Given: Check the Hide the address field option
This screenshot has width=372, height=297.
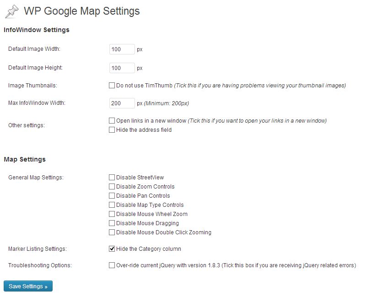Looking at the screenshot, I should 112,130.
